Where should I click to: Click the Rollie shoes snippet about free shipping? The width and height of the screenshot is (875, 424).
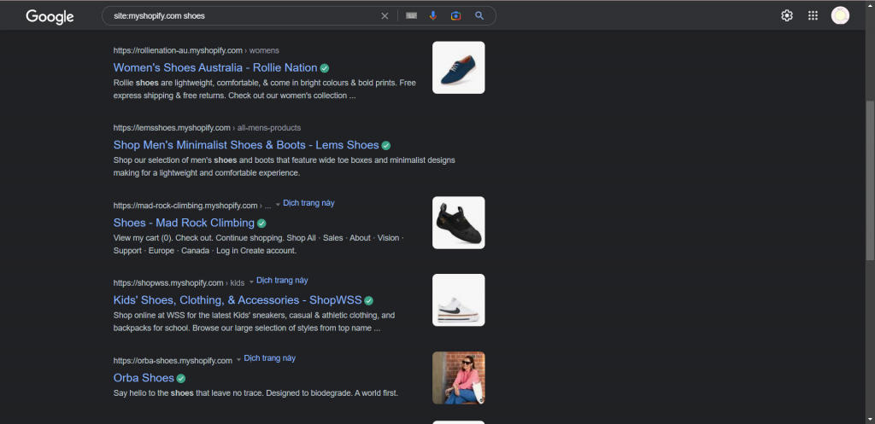click(265, 89)
